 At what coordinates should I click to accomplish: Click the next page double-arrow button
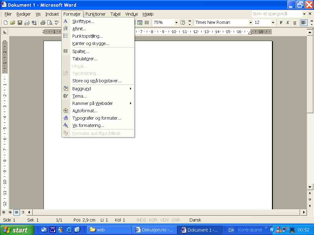tap(310, 206)
